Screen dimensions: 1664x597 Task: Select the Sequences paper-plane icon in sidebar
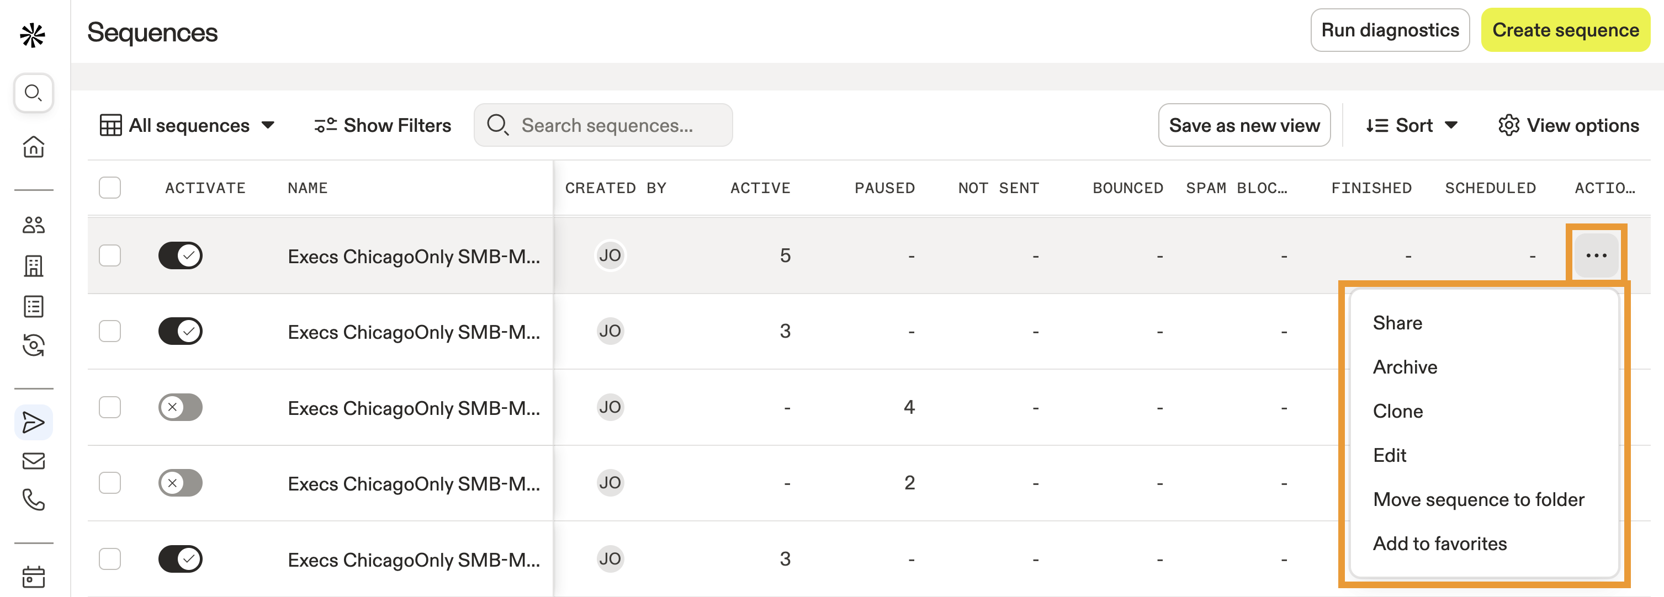33,422
